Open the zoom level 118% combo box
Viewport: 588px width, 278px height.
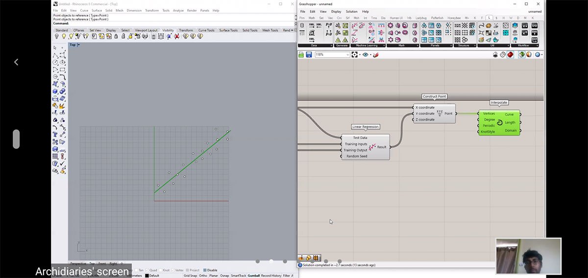tap(332, 55)
